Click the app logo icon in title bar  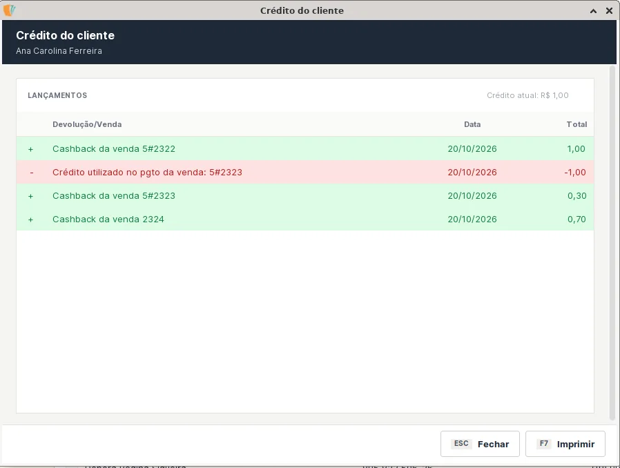[9, 10]
